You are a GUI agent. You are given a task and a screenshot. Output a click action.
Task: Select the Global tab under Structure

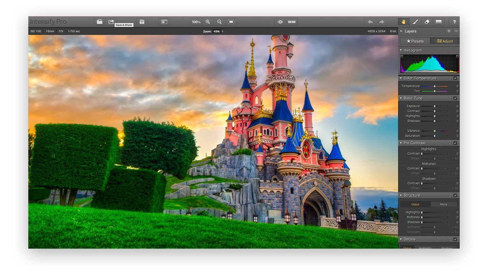tap(415, 204)
